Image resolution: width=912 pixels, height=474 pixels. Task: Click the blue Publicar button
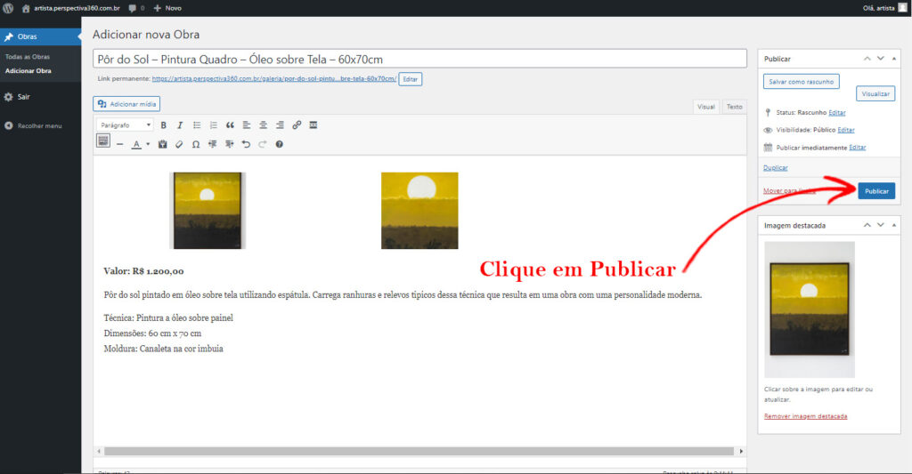pos(876,191)
